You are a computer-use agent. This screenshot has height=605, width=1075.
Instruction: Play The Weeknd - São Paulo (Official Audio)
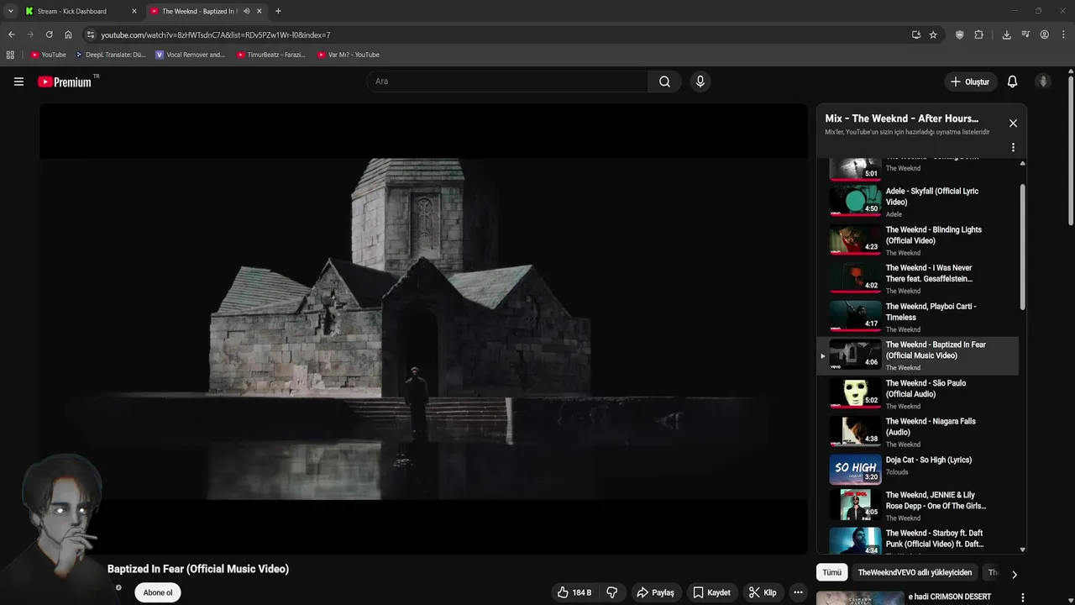point(917,394)
